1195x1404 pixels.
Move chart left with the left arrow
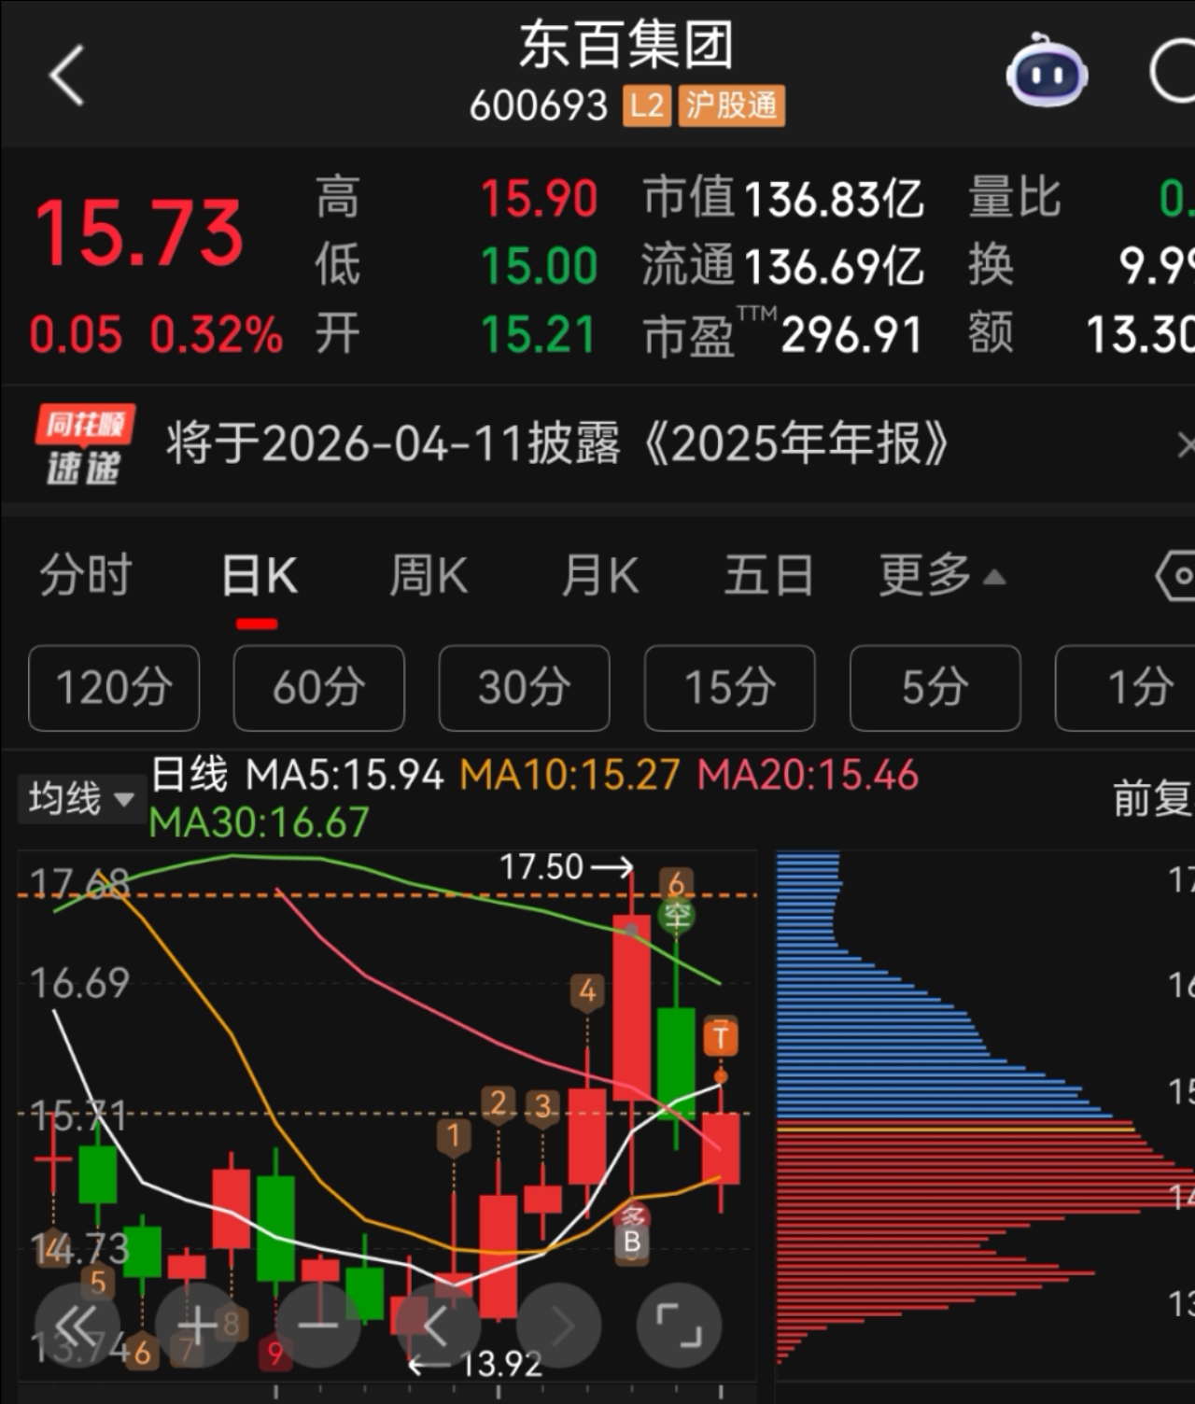point(439,1326)
